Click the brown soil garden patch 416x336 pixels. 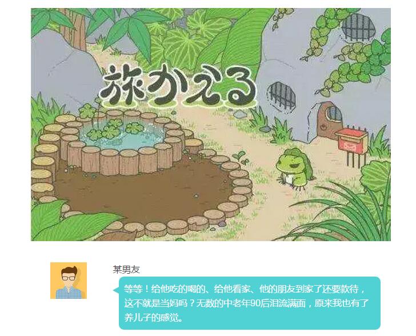pos(145,193)
